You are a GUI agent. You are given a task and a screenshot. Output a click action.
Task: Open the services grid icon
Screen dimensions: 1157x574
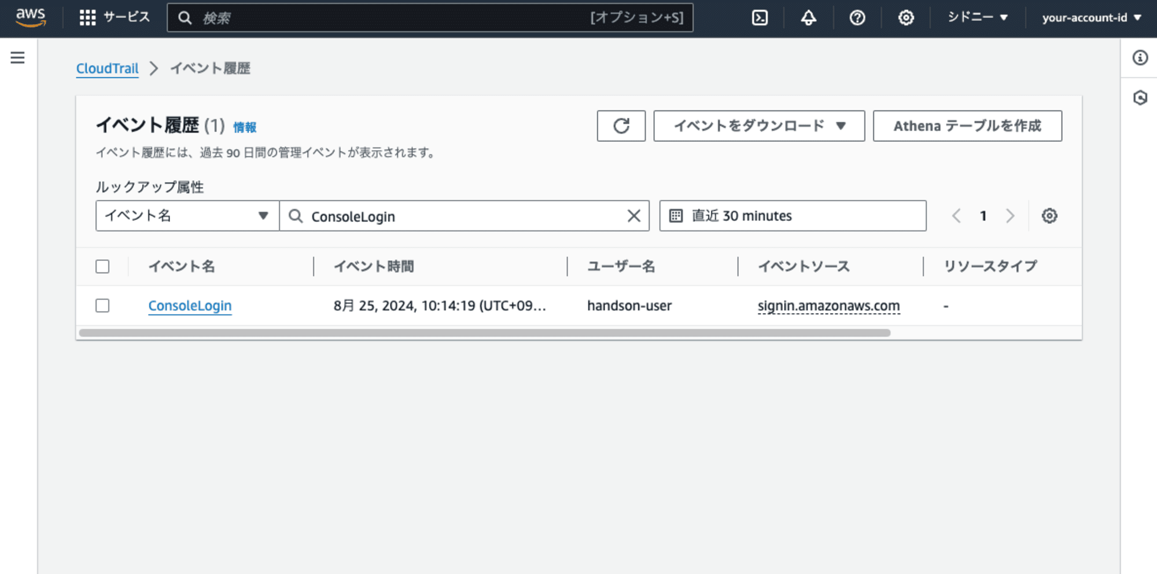pyautogui.click(x=87, y=17)
